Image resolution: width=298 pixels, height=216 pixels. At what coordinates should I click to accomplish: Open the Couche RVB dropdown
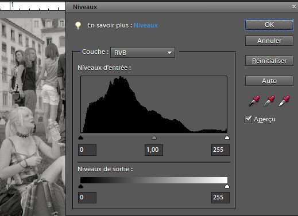pyautogui.click(x=142, y=53)
